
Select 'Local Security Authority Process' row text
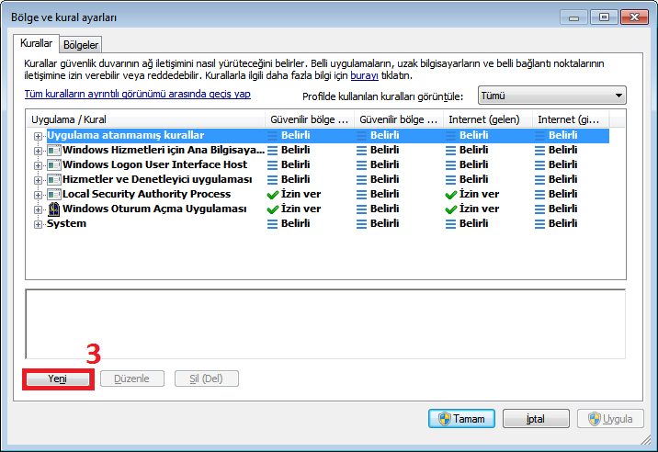point(146,194)
